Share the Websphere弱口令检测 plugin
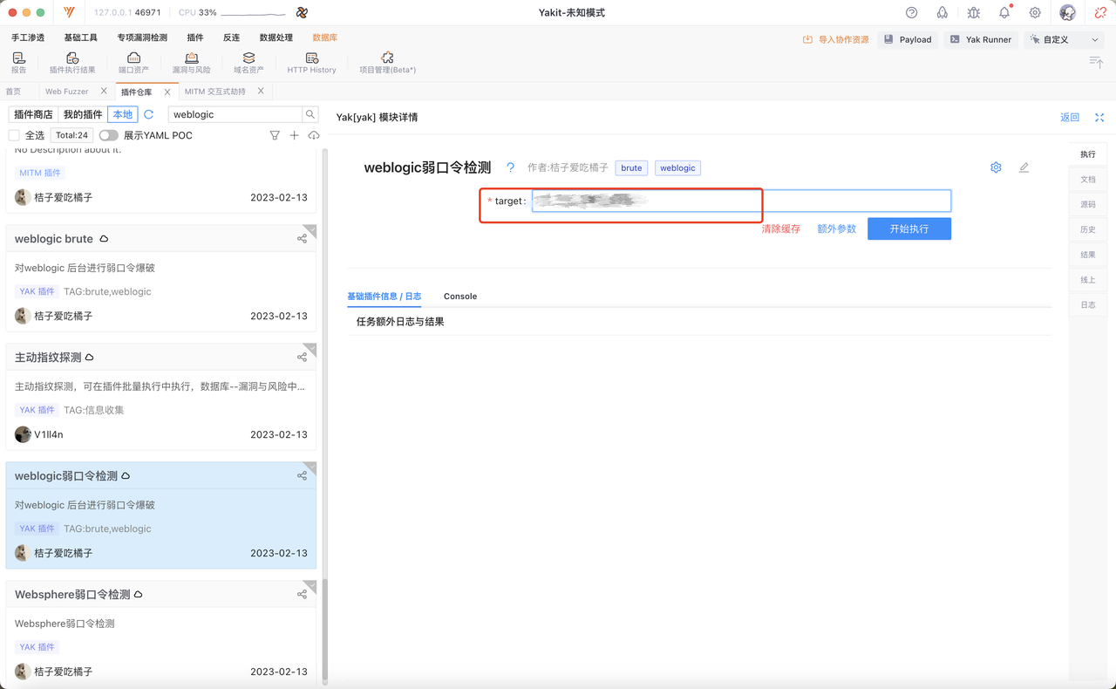This screenshot has height=689, width=1116. [302, 595]
